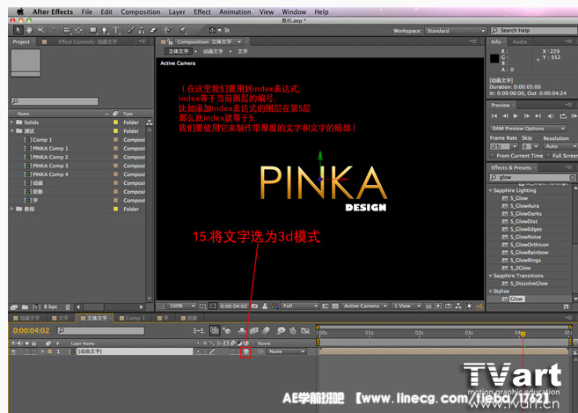Click the Delete trash icon in Project panel

tap(68, 307)
